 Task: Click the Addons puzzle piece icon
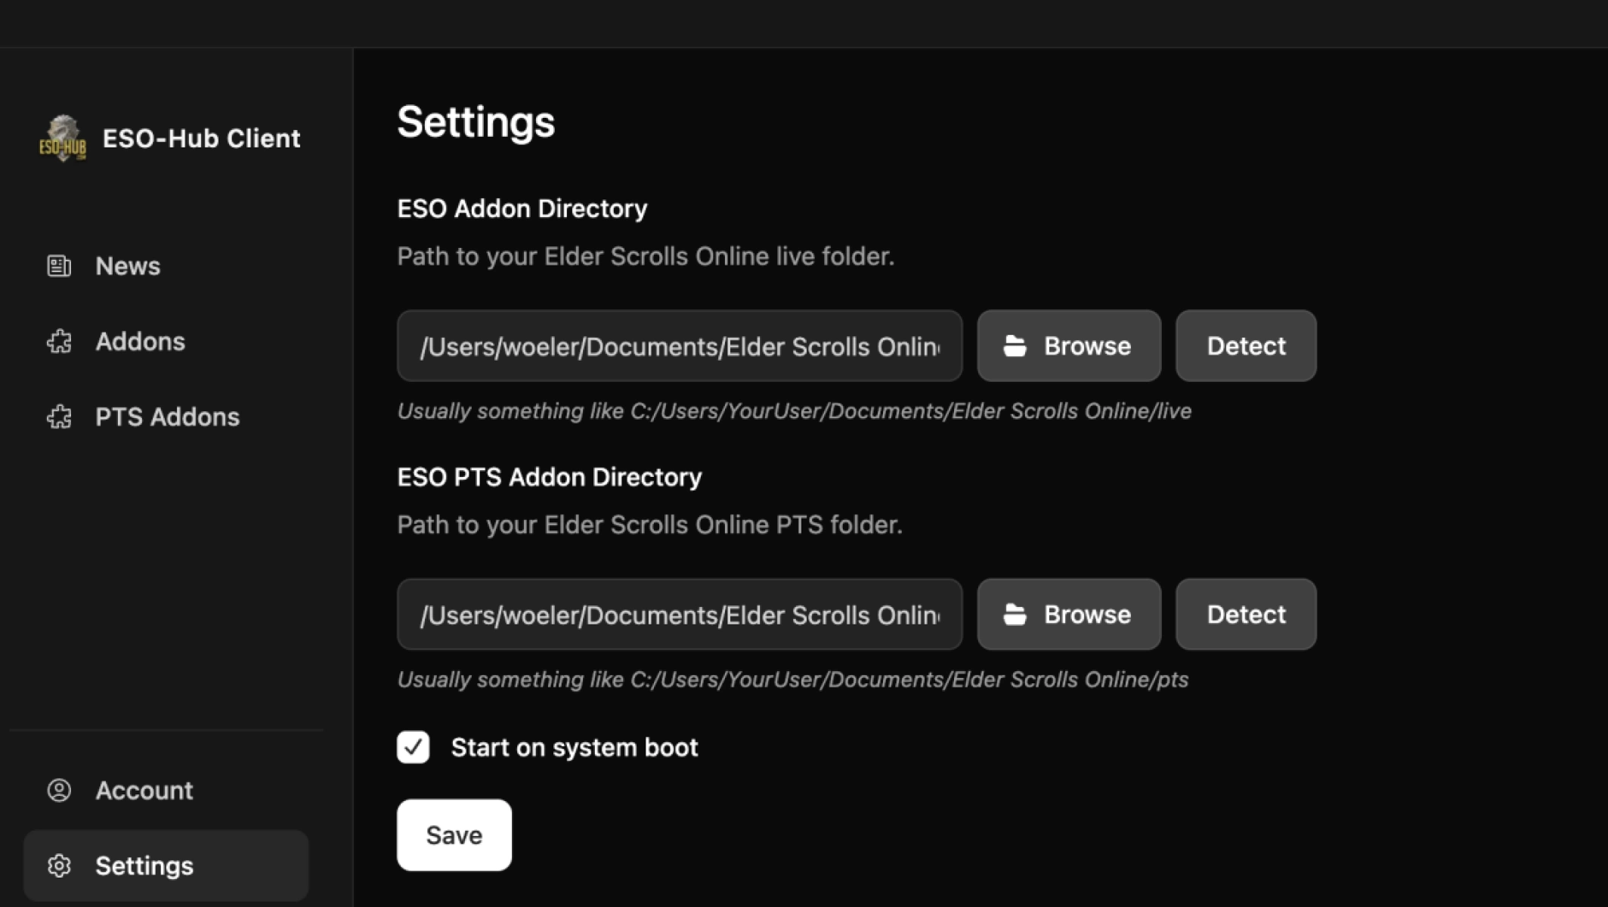[x=59, y=342]
